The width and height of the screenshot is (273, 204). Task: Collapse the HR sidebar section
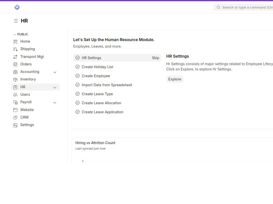point(55,87)
